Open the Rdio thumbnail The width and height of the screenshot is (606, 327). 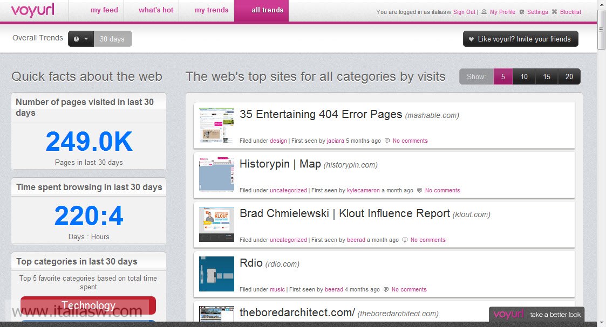[216, 274]
